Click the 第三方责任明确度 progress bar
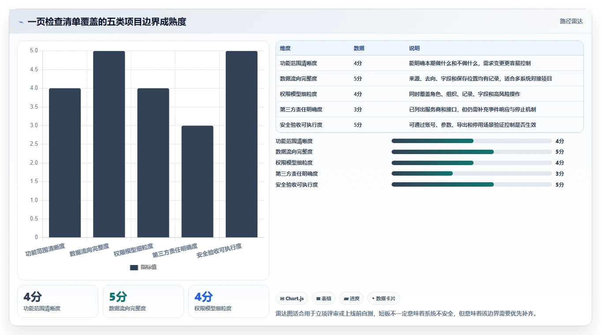Image resolution: width=601 pixels, height=335 pixels. pos(472,173)
